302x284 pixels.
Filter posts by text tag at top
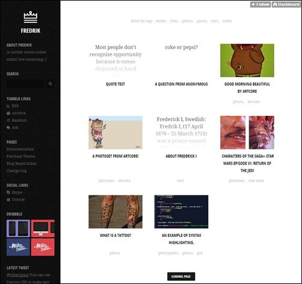[215, 21]
